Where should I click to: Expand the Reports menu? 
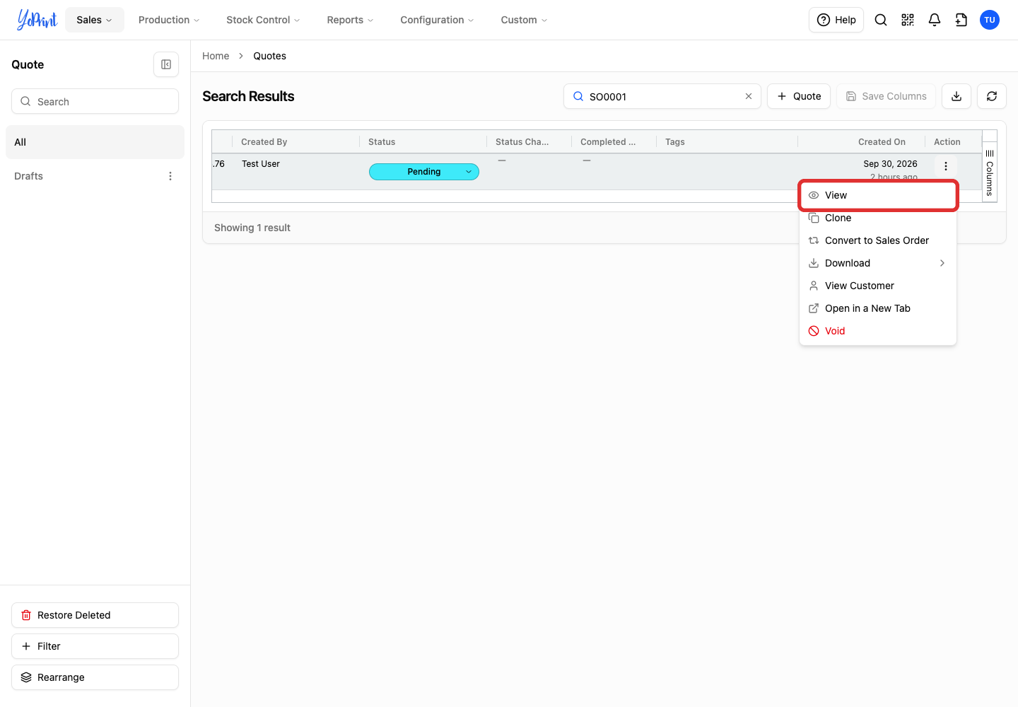(350, 20)
